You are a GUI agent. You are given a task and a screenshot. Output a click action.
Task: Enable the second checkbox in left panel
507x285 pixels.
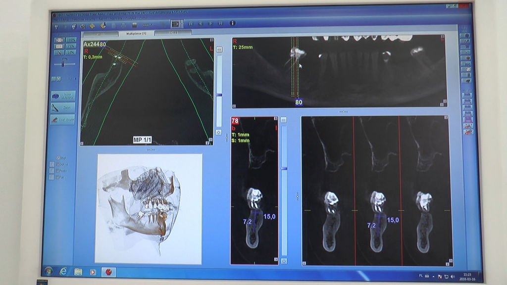58,164
